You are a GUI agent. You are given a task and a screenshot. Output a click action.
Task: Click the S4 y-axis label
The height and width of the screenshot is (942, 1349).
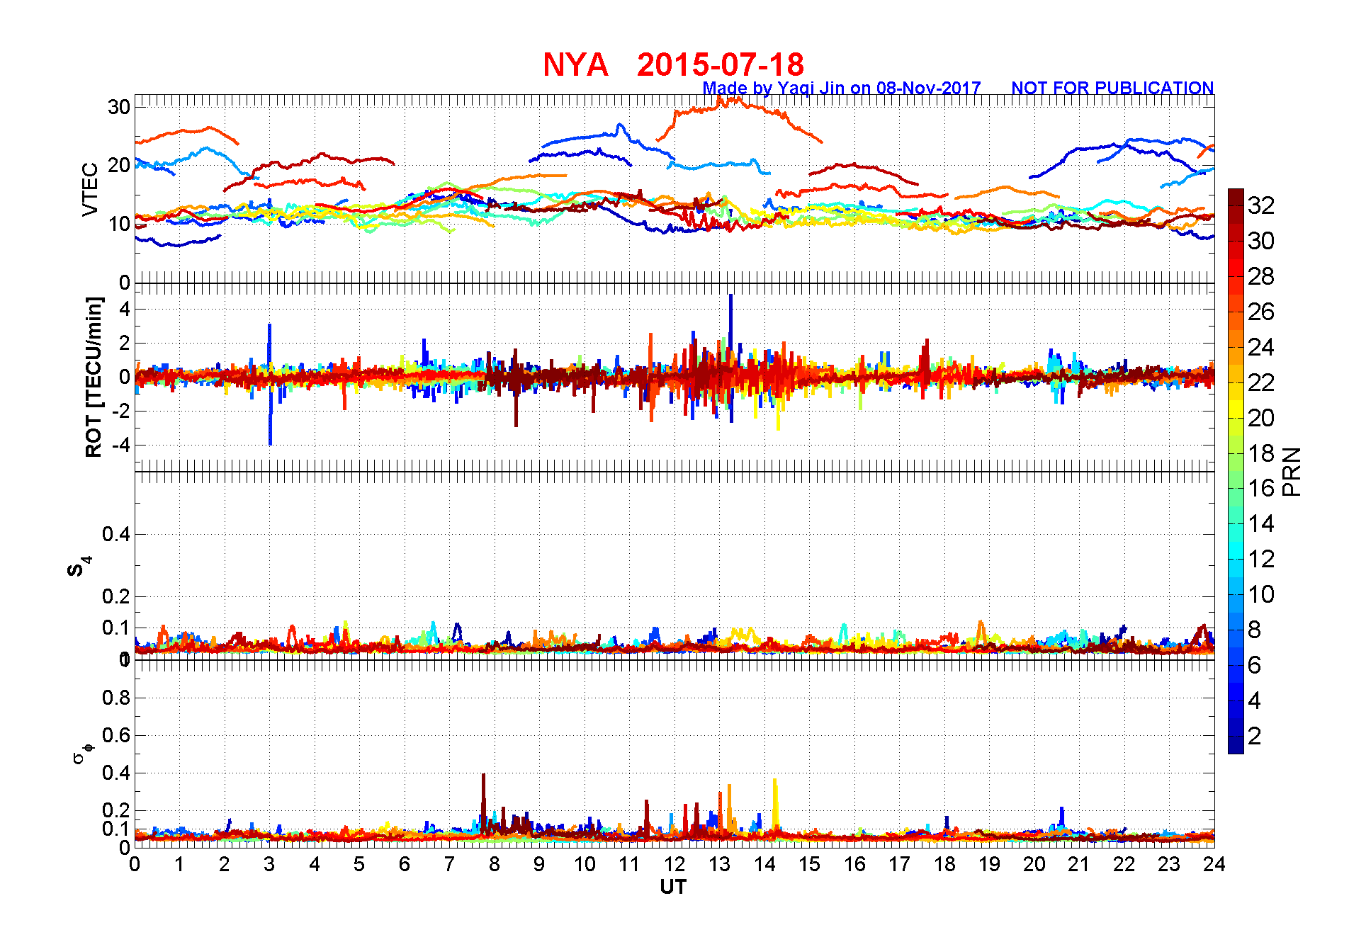click(x=78, y=566)
